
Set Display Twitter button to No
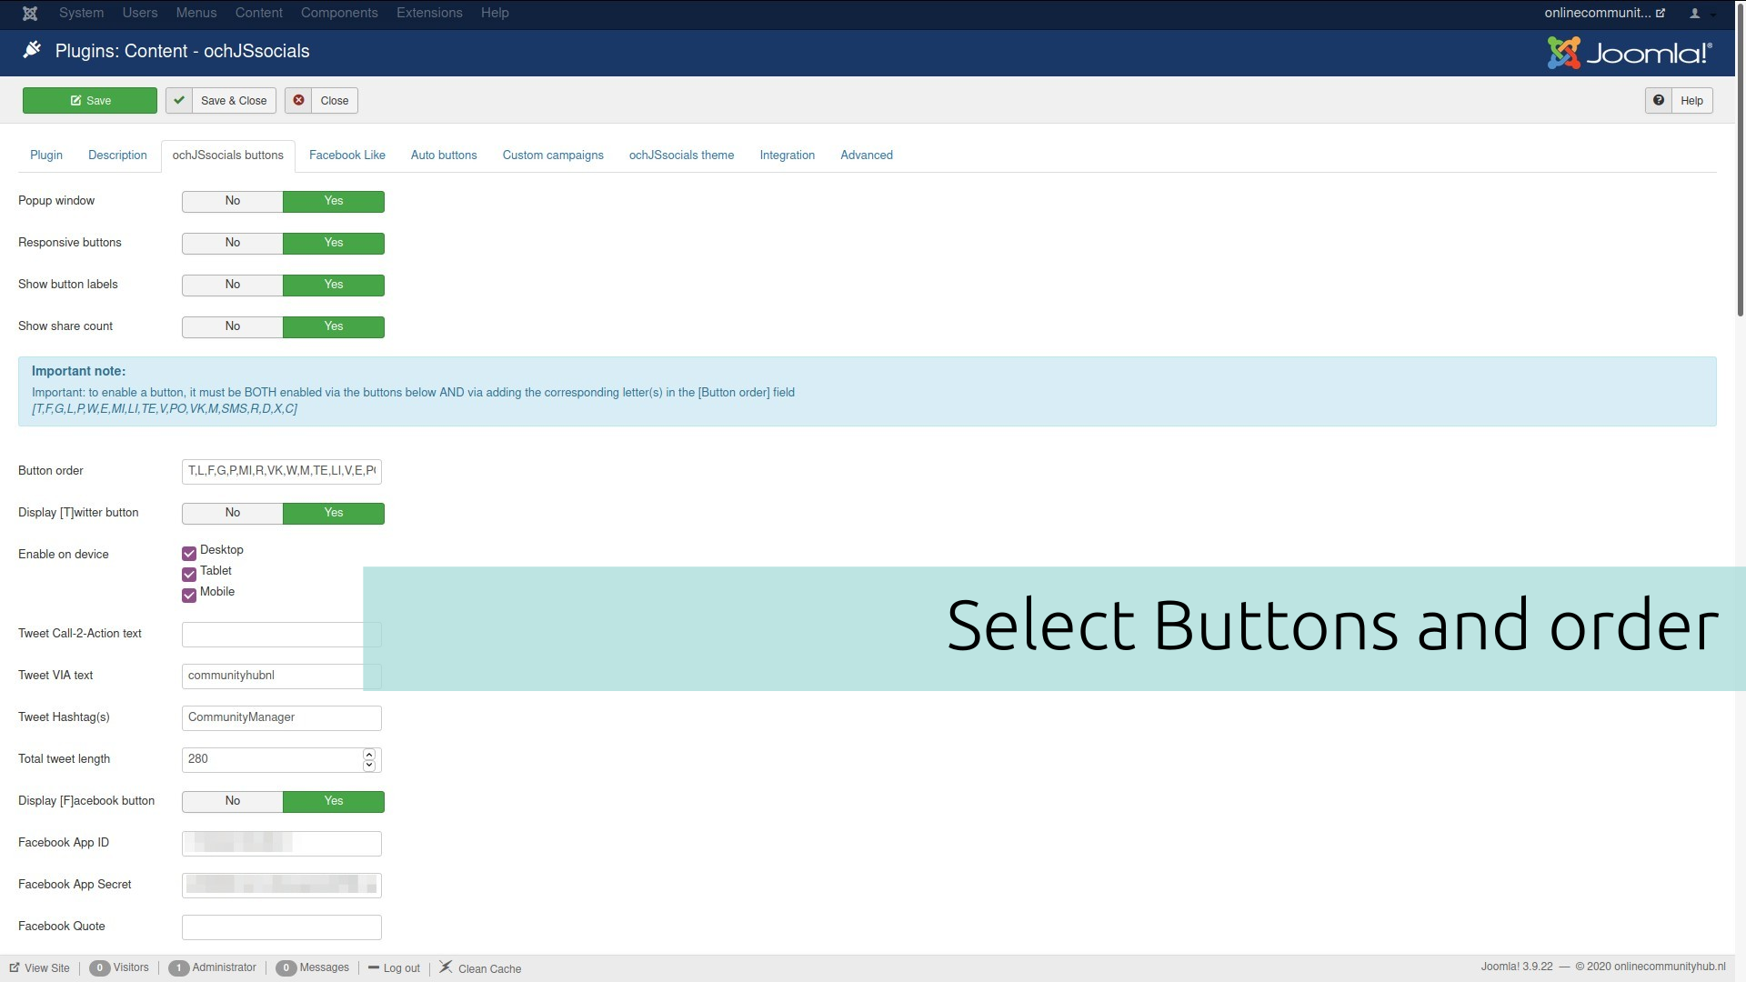233,513
